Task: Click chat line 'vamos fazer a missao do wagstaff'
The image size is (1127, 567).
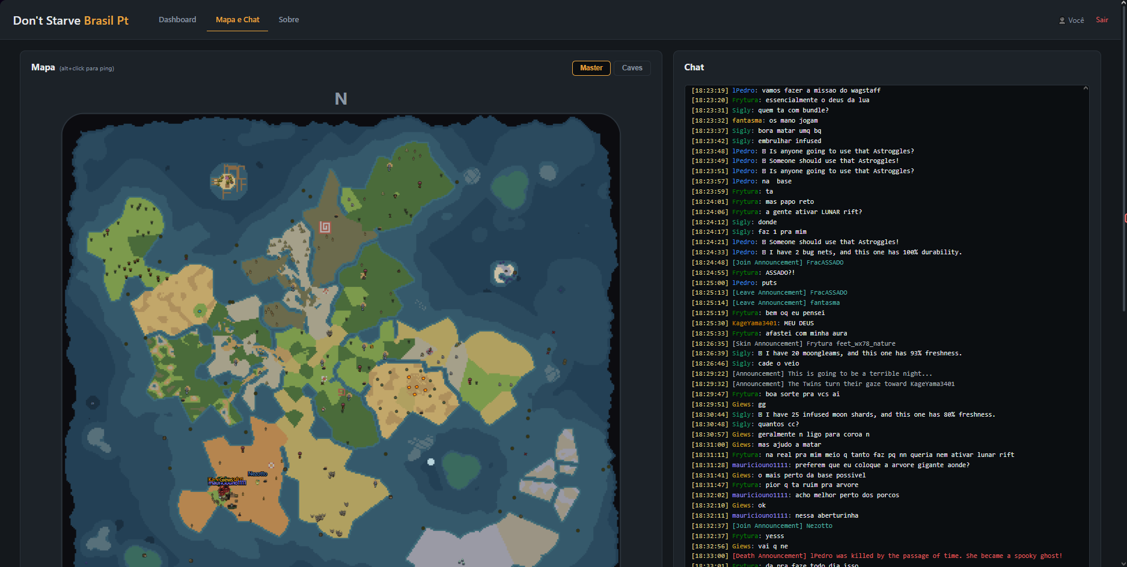Action: (786, 90)
